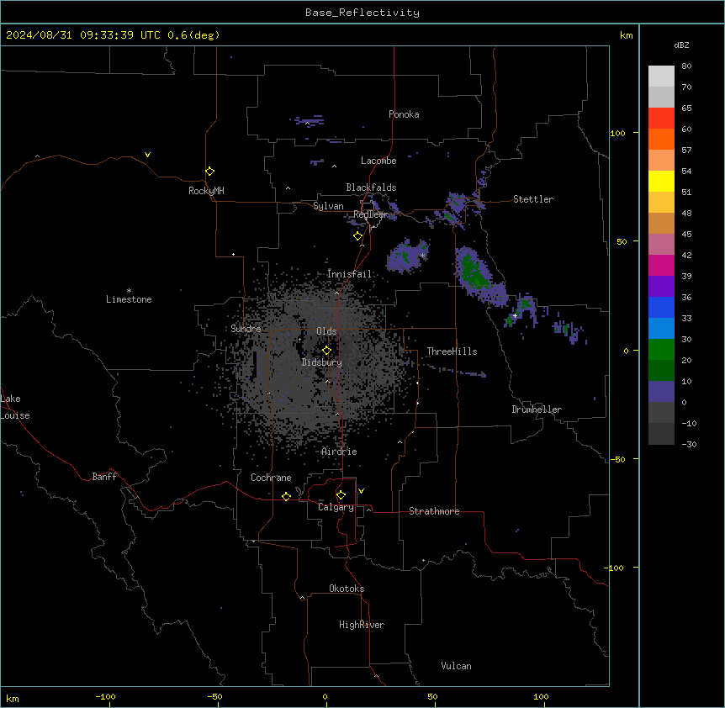Screen dimensions: 725x708
Task: Select the Drumheller label
Action: [x=537, y=409]
